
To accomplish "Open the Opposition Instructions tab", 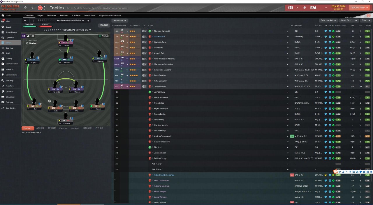I will [110, 15].
